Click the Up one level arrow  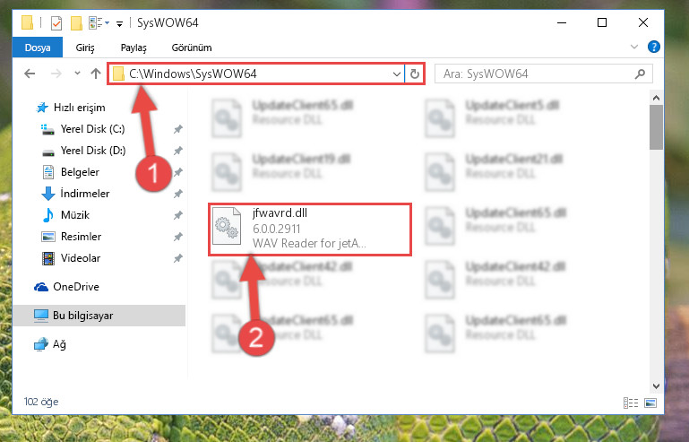[x=95, y=74]
